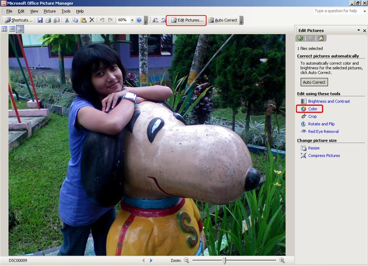Open Standard toolbar options arrow
This screenshot has height=266, width=368.
point(146,21)
